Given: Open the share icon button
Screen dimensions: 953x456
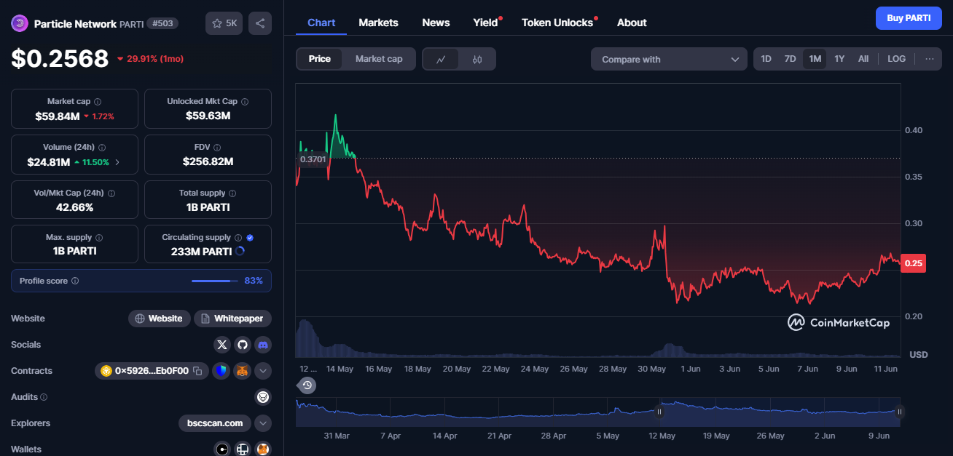Looking at the screenshot, I should pos(260,23).
